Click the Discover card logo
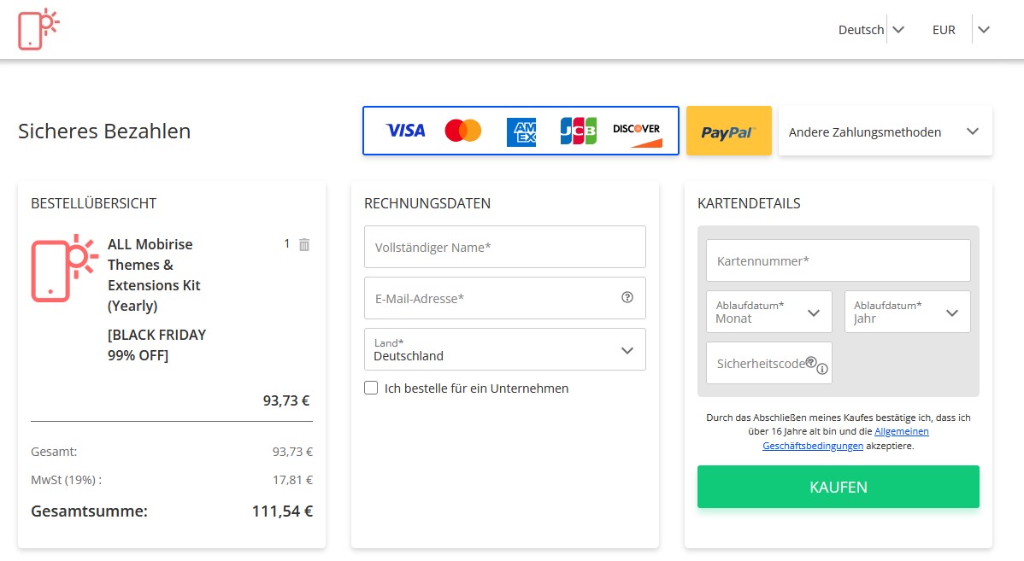Screen dimensions: 1024x561 click(637, 134)
